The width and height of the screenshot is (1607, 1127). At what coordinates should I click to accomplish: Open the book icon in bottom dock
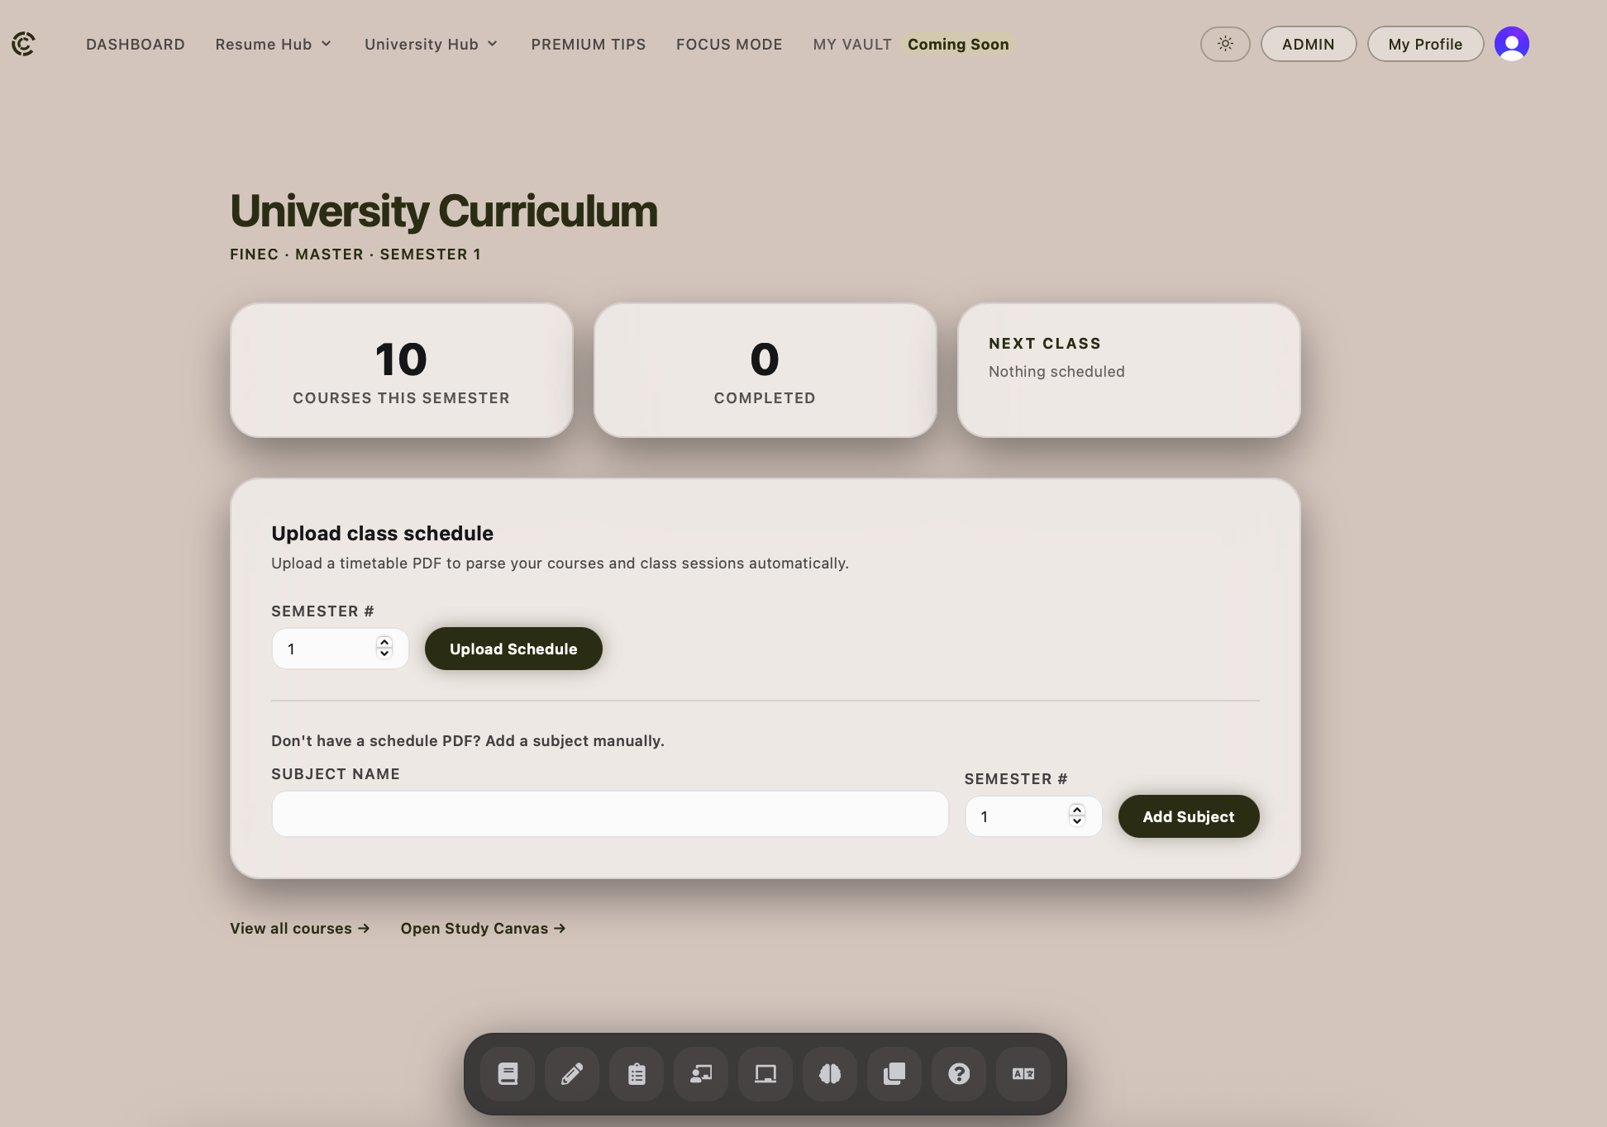tap(508, 1074)
